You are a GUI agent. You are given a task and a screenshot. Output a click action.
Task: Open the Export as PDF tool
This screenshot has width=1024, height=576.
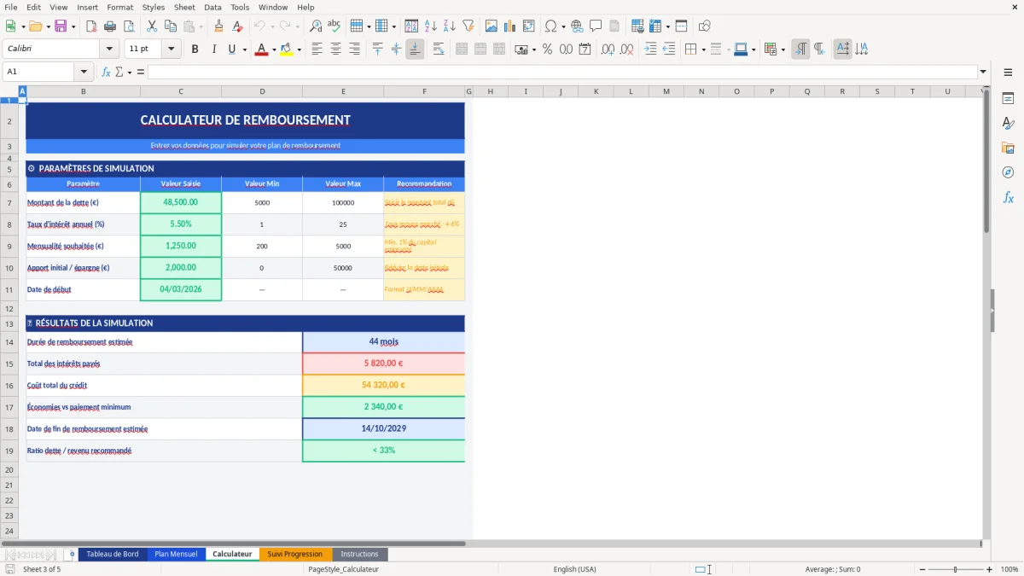90,26
